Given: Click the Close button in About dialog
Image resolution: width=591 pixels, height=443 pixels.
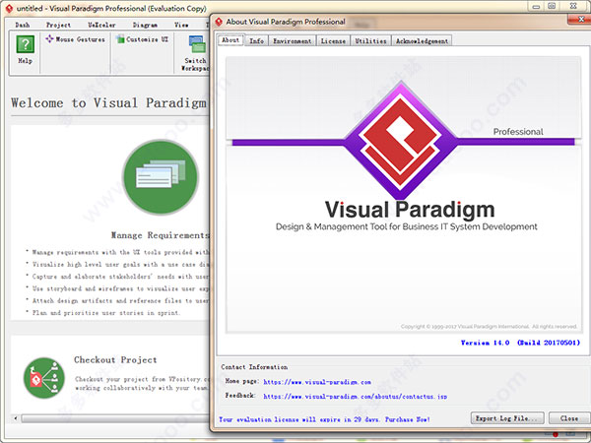Looking at the screenshot, I should pos(569,418).
